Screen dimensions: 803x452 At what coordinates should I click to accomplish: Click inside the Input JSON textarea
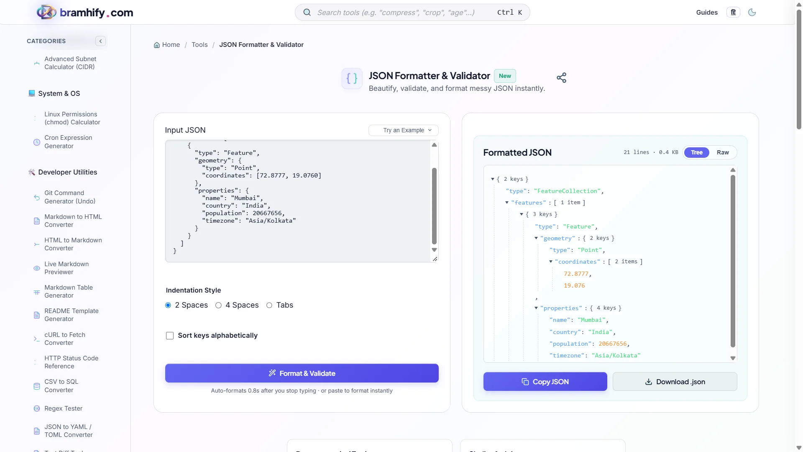298,201
